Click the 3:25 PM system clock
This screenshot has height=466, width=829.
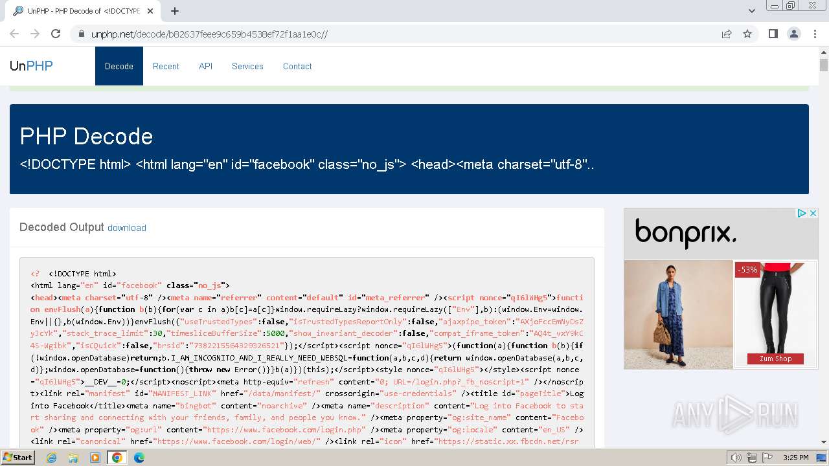click(x=795, y=458)
